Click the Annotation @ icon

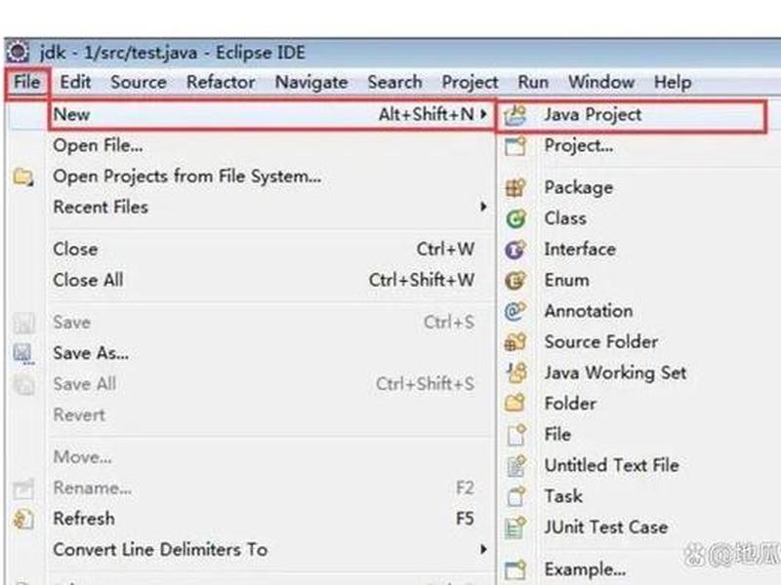point(515,311)
